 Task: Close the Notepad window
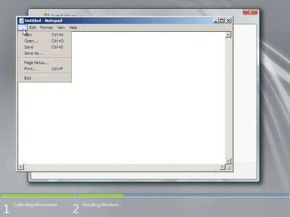click(228, 21)
